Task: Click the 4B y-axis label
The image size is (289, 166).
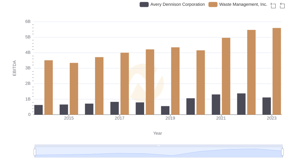Action: click(x=28, y=53)
